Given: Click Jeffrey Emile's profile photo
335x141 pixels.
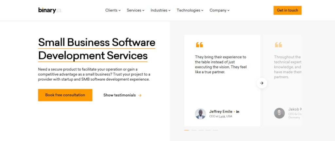Looking at the screenshot, I should 201,114.
